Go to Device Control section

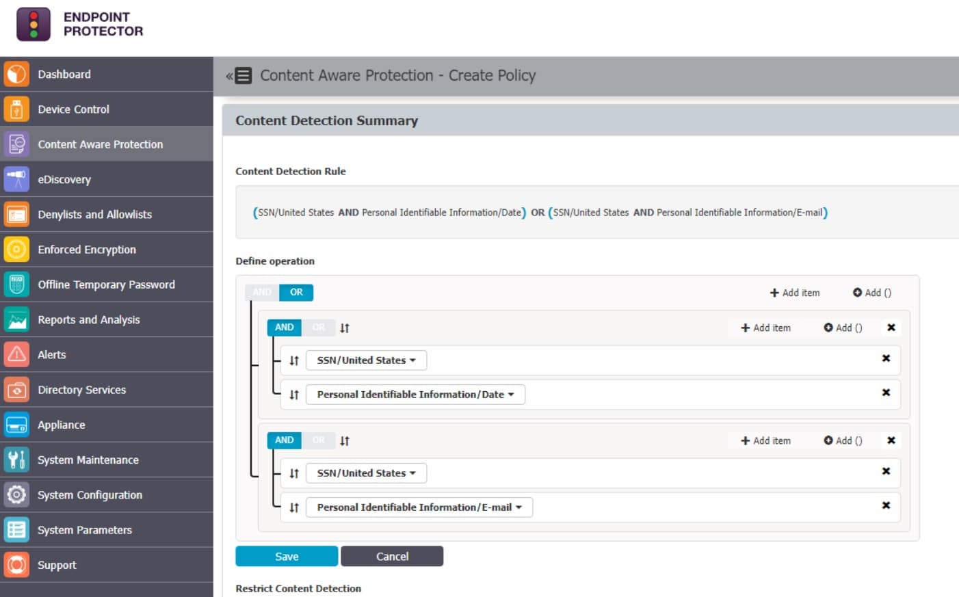coord(107,109)
